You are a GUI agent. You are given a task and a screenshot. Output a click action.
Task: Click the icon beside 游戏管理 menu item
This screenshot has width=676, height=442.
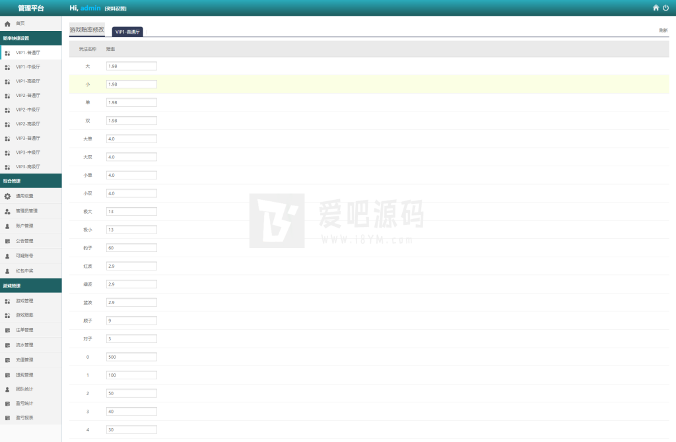pos(7,301)
